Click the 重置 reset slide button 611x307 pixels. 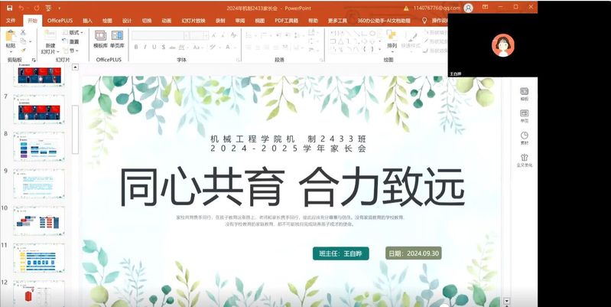pos(73,42)
